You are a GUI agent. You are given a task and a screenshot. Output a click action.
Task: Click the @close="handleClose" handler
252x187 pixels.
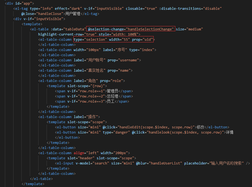point(42,14)
